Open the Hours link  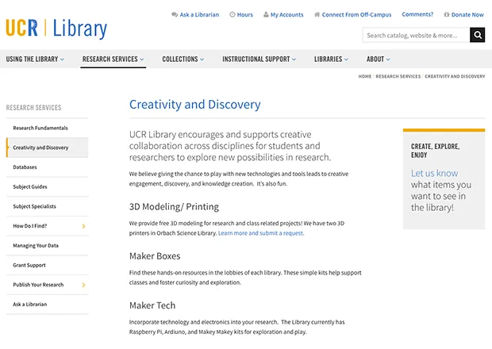[x=244, y=14]
